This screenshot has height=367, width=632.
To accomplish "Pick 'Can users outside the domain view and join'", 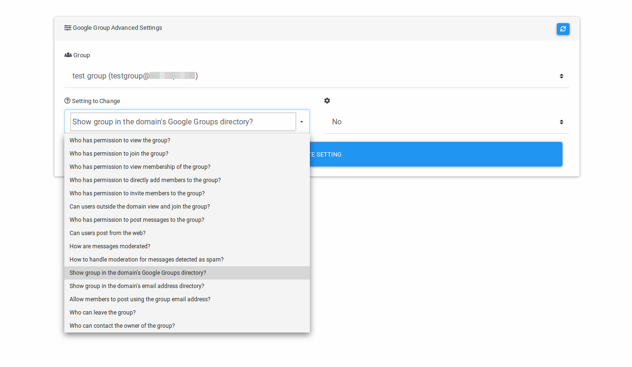I will [187, 207].
